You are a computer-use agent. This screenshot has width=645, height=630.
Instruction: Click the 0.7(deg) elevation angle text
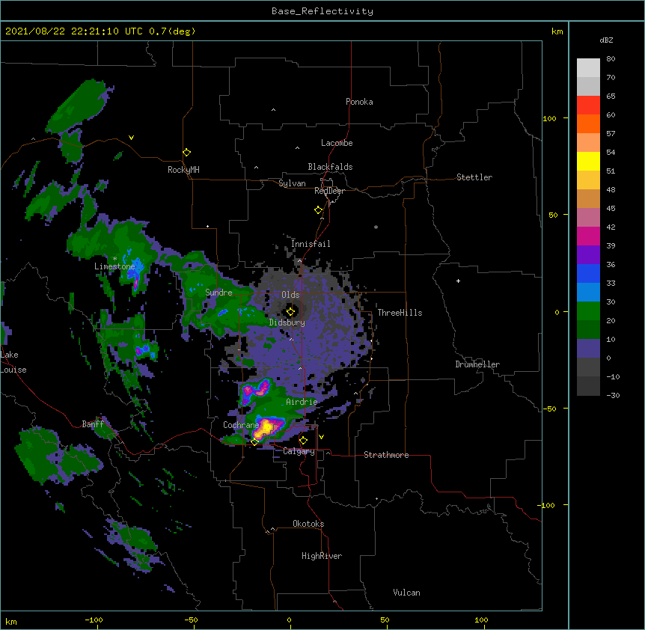172,31
